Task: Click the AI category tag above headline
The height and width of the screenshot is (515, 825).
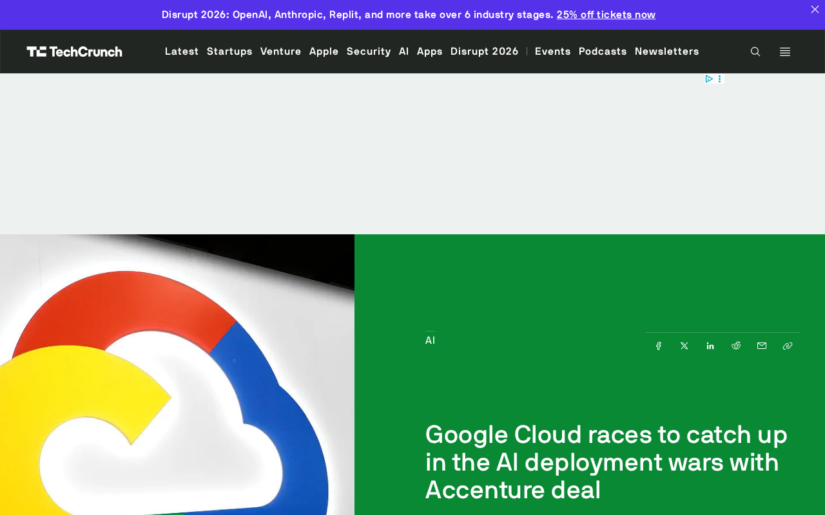Action: click(430, 341)
